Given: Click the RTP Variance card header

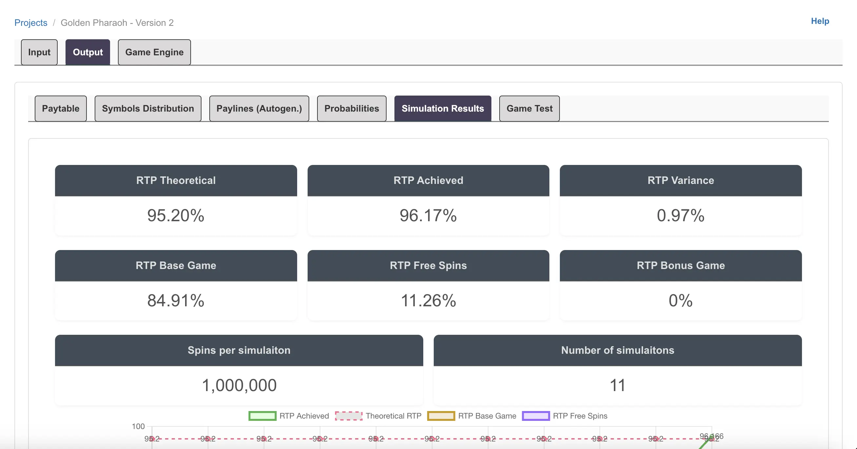Looking at the screenshot, I should pos(681,180).
